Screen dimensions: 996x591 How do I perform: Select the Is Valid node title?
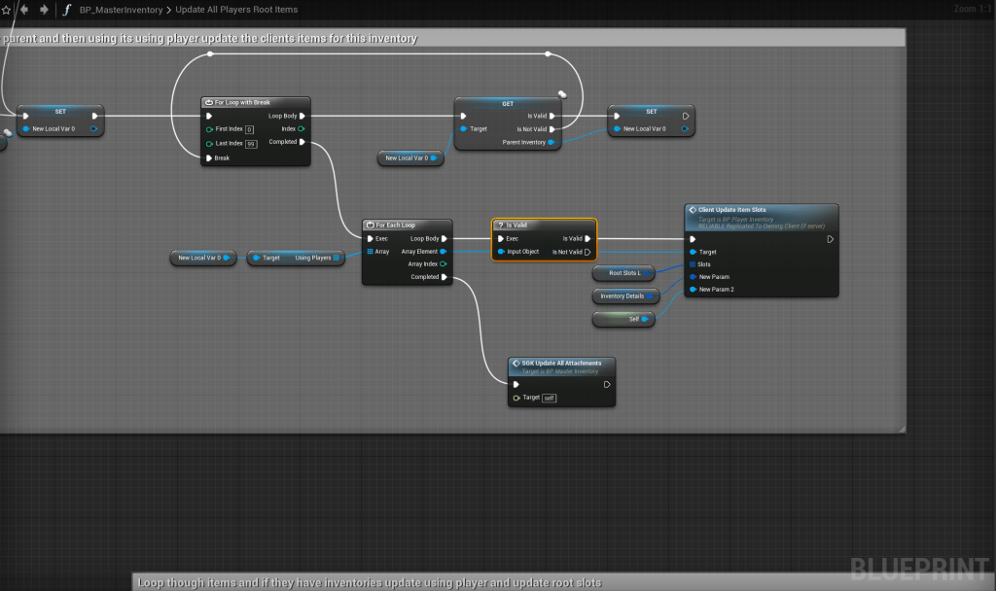(545, 225)
